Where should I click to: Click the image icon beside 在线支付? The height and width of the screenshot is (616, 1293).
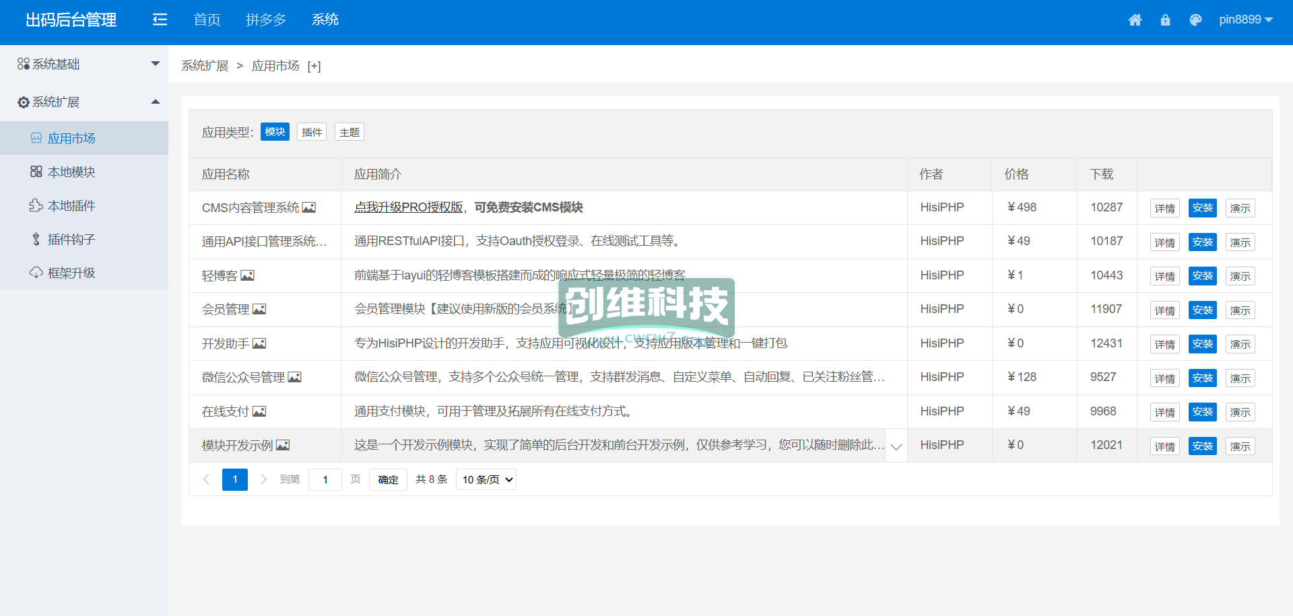click(259, 411)
